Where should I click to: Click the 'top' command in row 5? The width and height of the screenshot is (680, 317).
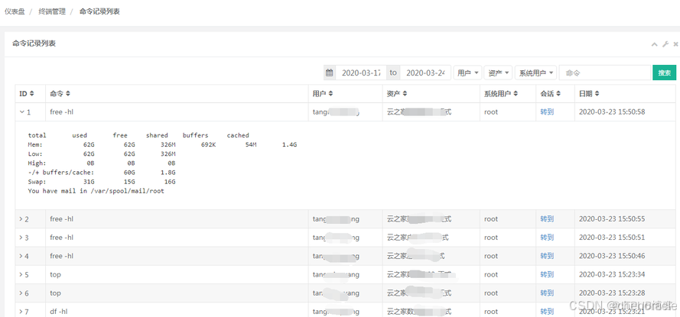(x=55, y=274)
